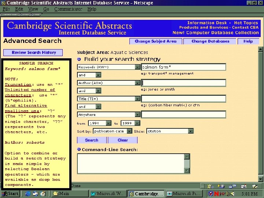Click the Netscape Navigator component bar icon
Screen dimensions: 264x198
[210, 186]
